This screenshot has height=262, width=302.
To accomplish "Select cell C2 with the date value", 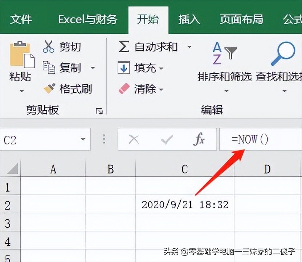I will click(185, 205).
